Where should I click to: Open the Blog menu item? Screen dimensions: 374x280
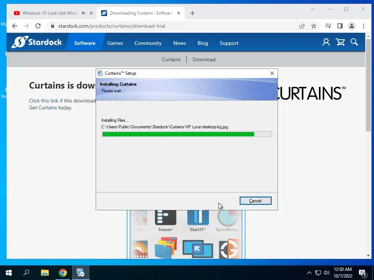point(203,43)
